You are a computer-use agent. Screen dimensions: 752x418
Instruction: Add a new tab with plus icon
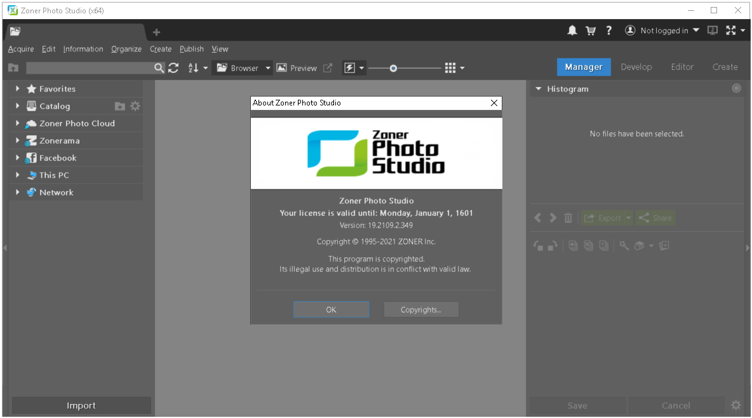coord(156,32)
